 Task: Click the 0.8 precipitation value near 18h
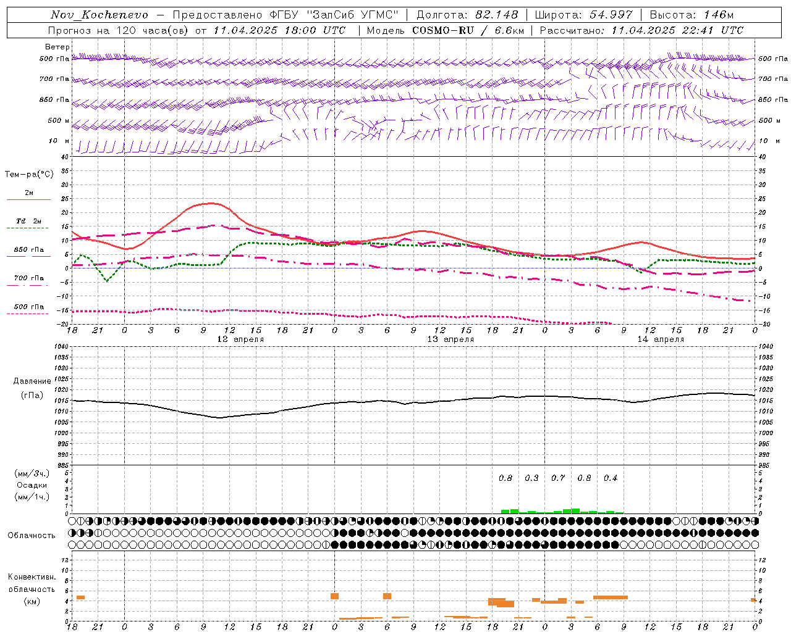[505, 478]
